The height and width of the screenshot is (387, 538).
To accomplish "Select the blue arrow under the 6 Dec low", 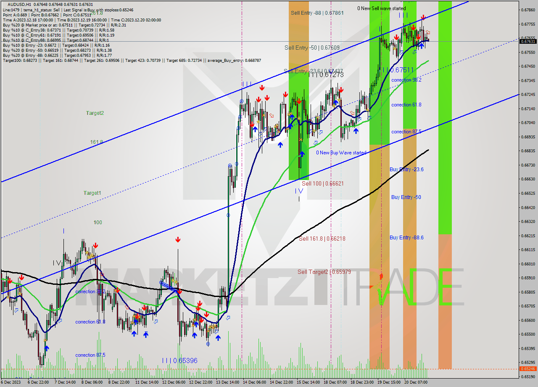I will 46,348.
